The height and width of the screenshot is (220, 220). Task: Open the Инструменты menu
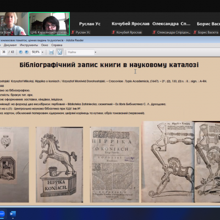tap(29, 45)
